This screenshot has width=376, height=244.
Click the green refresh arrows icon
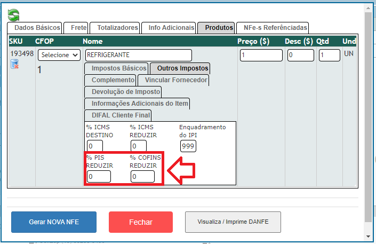[x=13, y=15]
